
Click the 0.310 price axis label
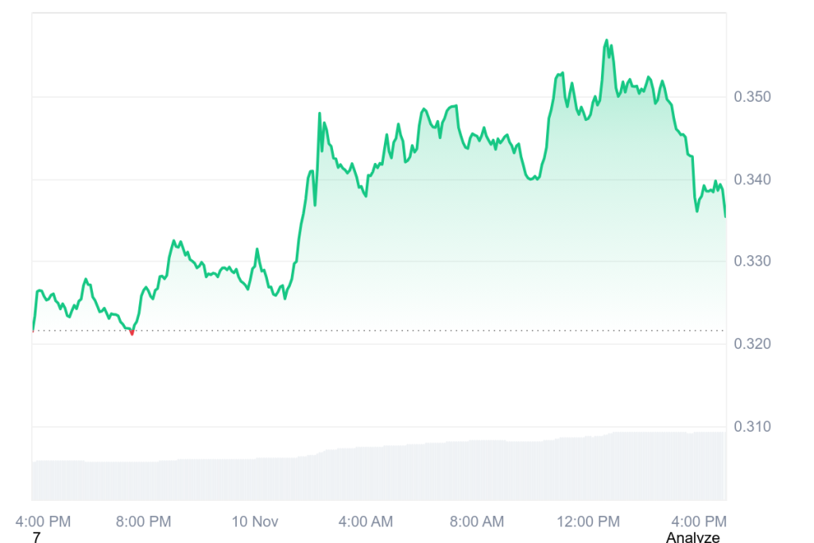pyautogui.click(x=750, y=427)
